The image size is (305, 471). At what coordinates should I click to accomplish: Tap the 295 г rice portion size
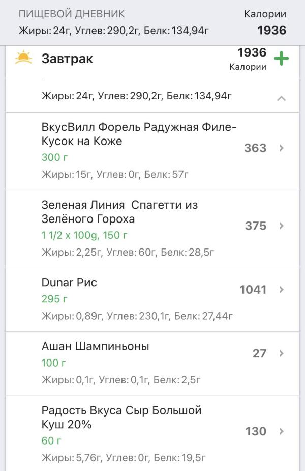tap(54, 299)
